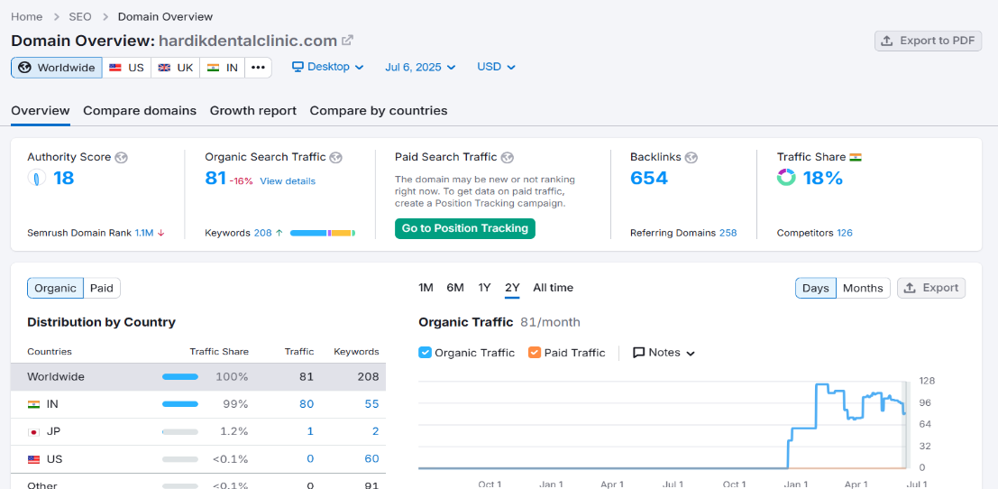Click the IN traffic share bar
This screenshot has width=998, height=489.
point(180,404)
